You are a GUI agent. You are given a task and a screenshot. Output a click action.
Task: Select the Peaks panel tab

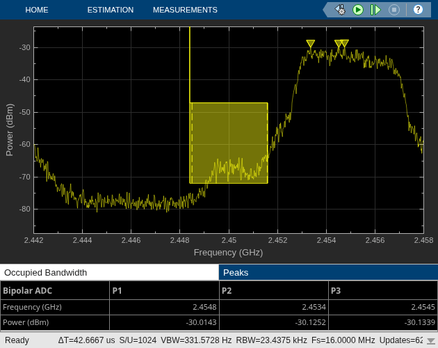pyautogui.click(x=328, y=272)
